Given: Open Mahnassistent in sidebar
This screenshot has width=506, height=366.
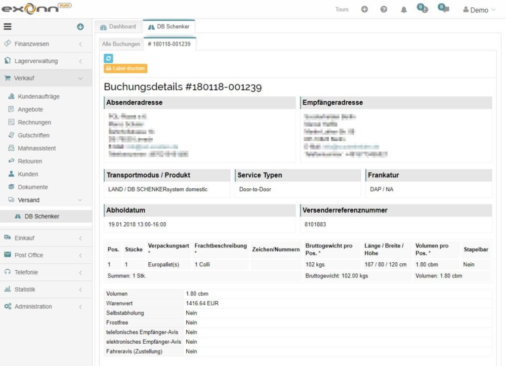Looking at the screenshot, I should point(37,148).
